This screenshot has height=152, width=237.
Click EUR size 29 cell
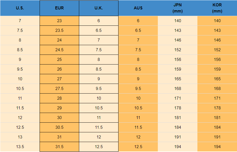click(x=59, y=108)
